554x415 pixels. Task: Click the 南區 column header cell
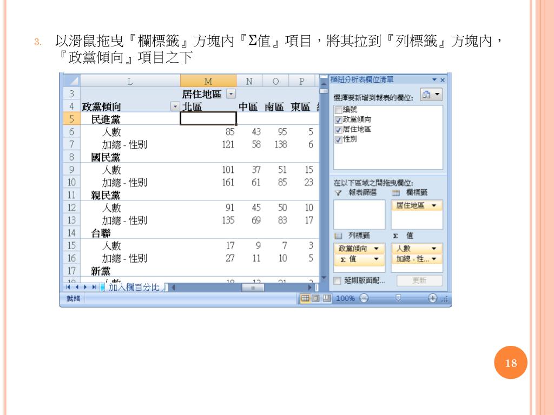[274, 106]
